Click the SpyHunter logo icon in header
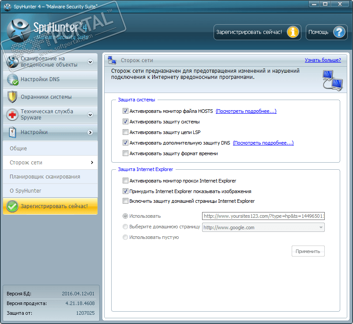The height and width of the screenshot is (324, 353). pos(18,30)
